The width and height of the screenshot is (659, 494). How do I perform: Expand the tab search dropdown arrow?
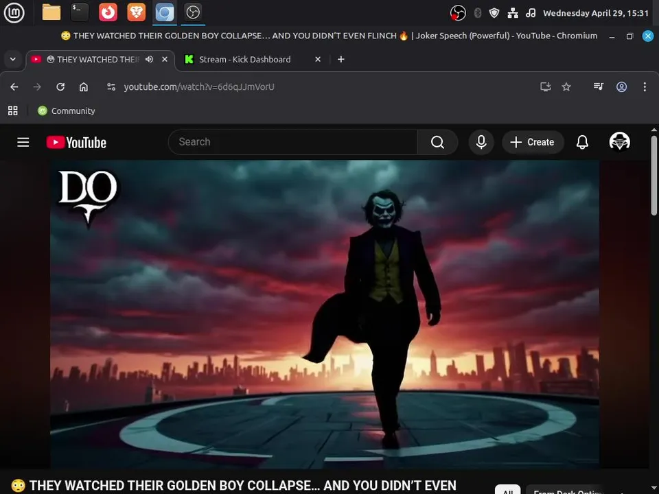12,59
